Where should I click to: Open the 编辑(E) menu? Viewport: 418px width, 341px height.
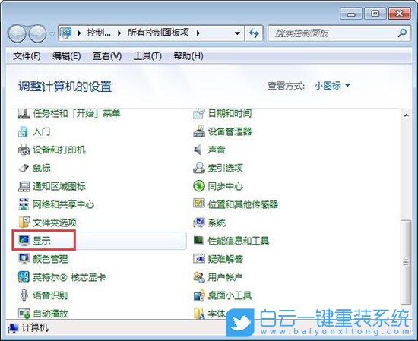click(x=66, y=56)
